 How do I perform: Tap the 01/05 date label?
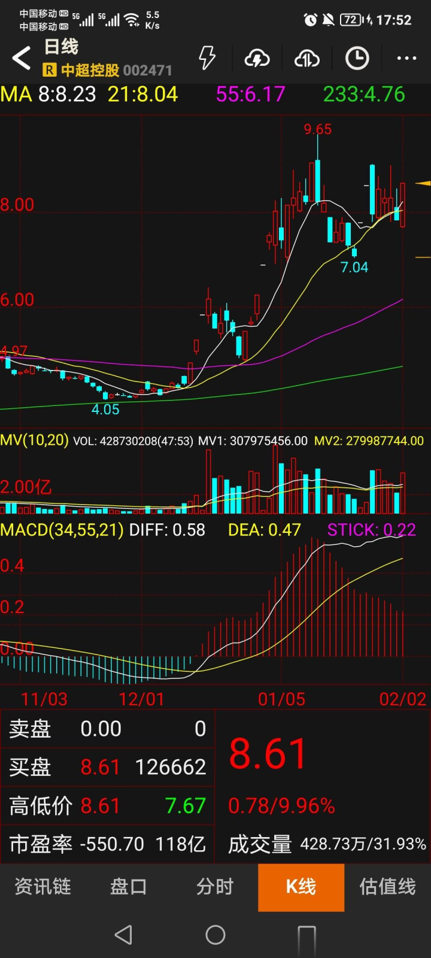click(281, 699)
